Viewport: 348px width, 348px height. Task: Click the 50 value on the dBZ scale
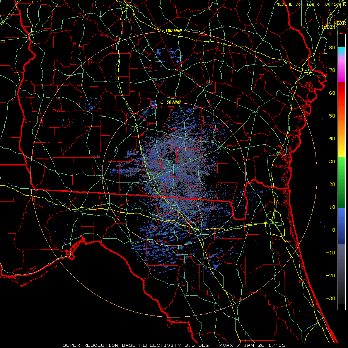(332, 116)
